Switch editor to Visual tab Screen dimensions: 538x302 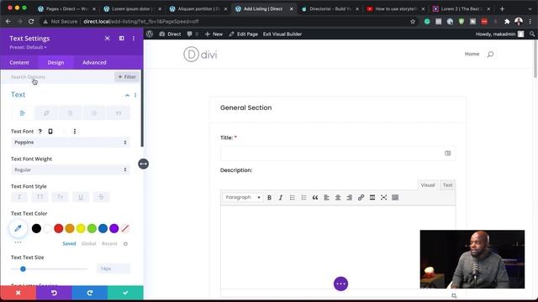pos(428,185)
